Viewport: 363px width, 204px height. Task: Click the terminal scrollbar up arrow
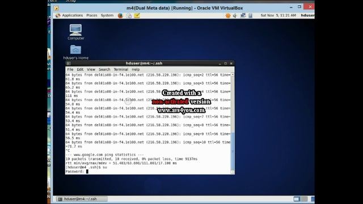[x=233, y=75]
